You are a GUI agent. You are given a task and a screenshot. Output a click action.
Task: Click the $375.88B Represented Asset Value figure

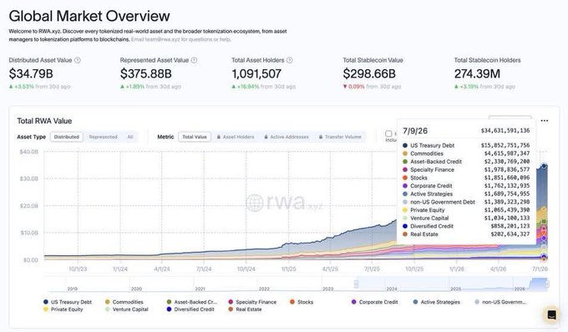pyautogui.click(x=145, y=73)
